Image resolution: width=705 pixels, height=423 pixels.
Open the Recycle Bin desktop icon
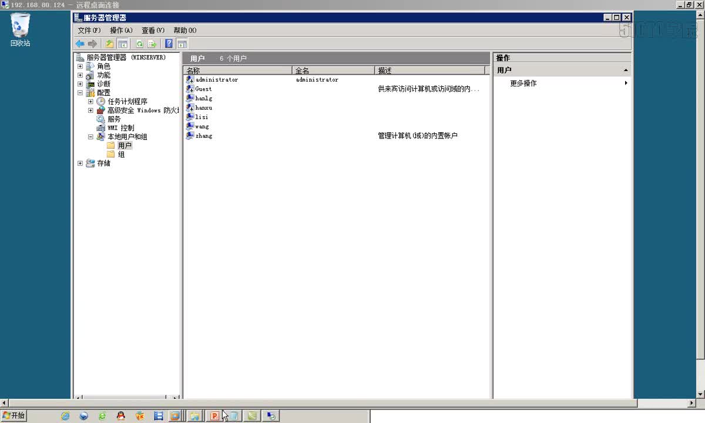click(20, 30)
